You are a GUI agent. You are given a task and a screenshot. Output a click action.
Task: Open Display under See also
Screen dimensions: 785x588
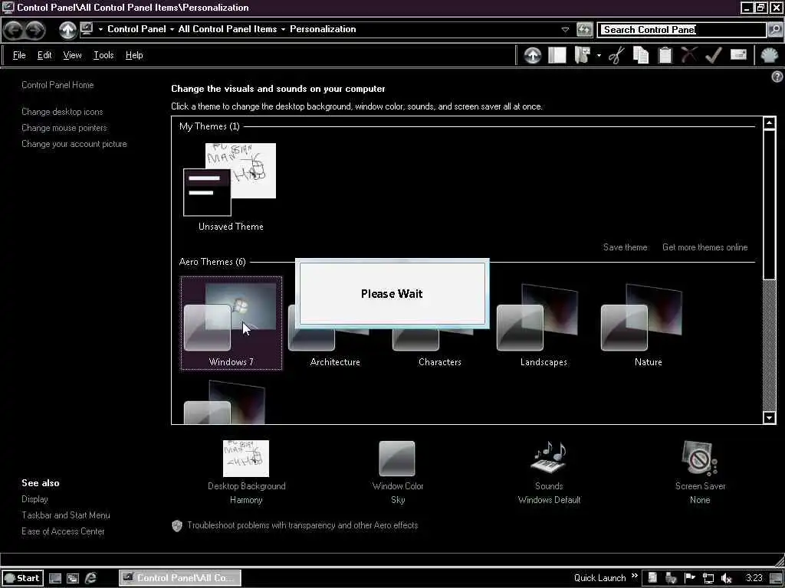34,499
